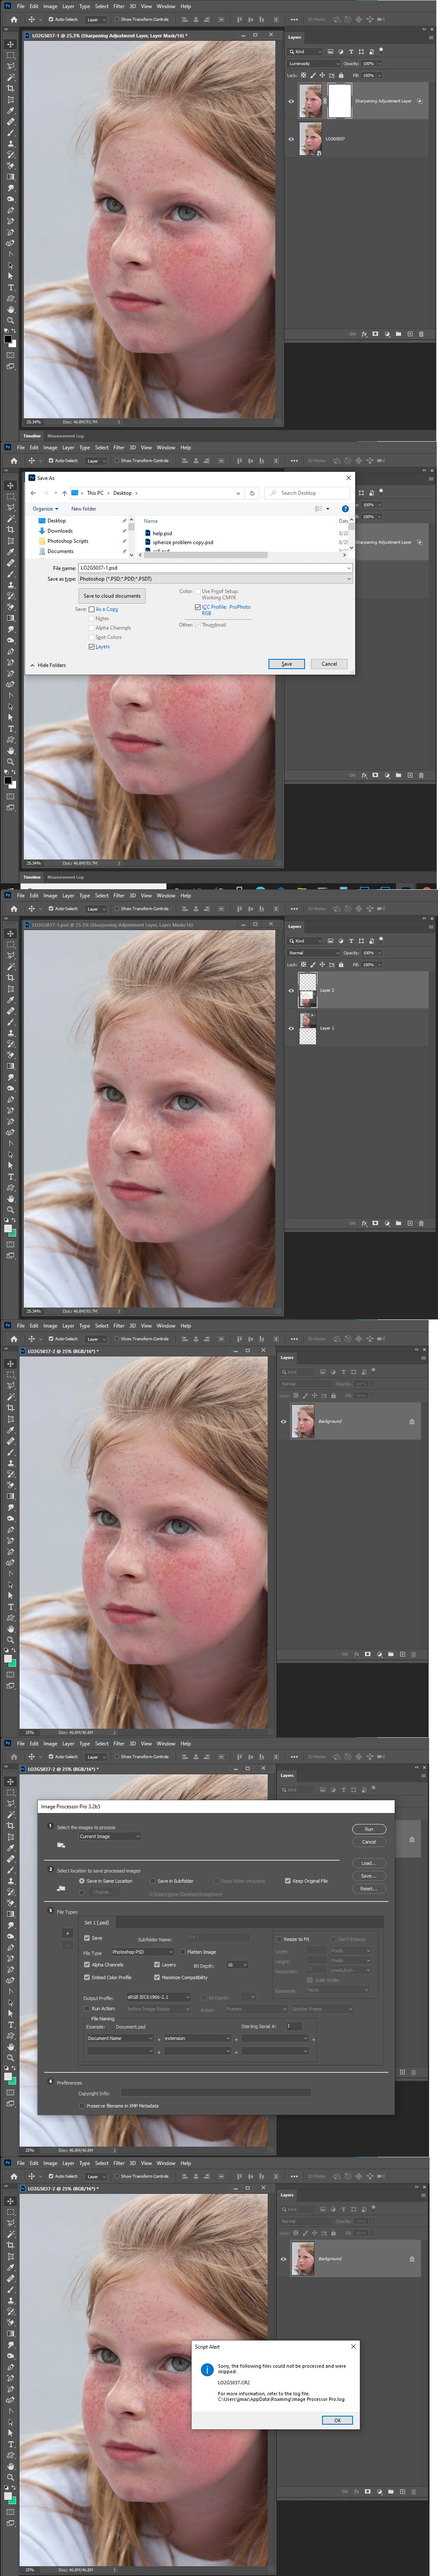Toggle ICC Profile ProPhoto RGB checkbox
This screenshot has width=438, height=2576.
pos(197,607)
